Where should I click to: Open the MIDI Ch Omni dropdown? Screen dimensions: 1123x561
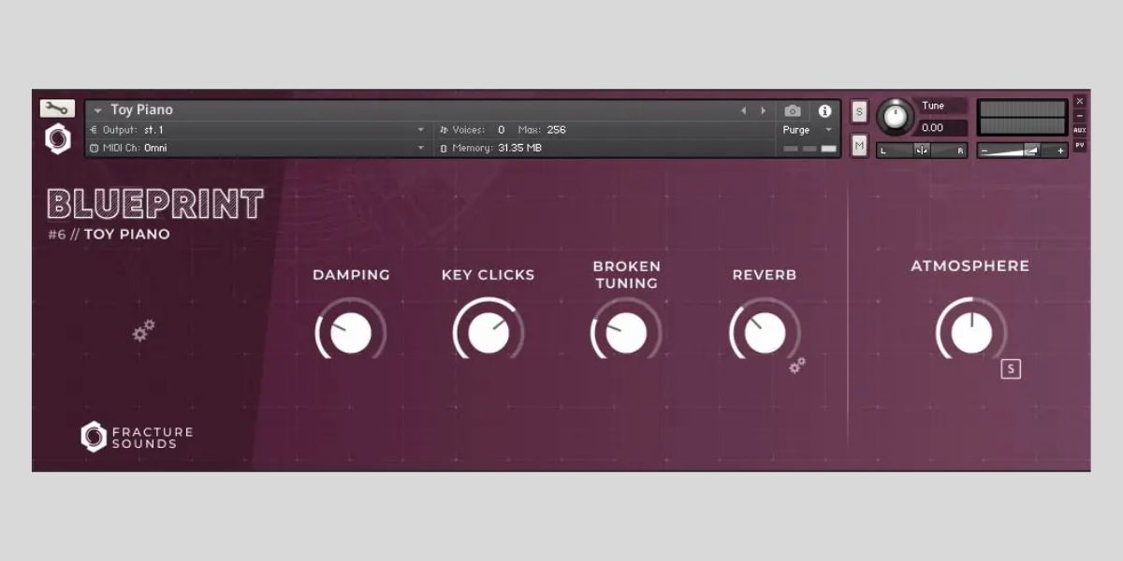tap(420, 148)
